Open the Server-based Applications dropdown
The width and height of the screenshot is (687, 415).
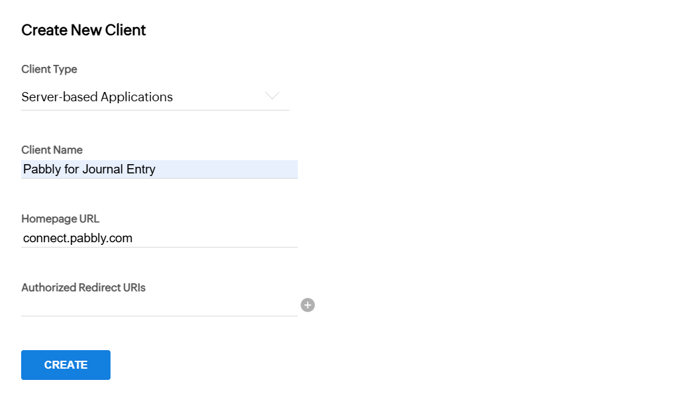155,97
